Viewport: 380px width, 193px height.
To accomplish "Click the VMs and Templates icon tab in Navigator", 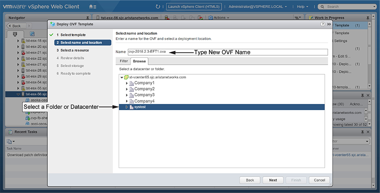I will tap(32, 34).
